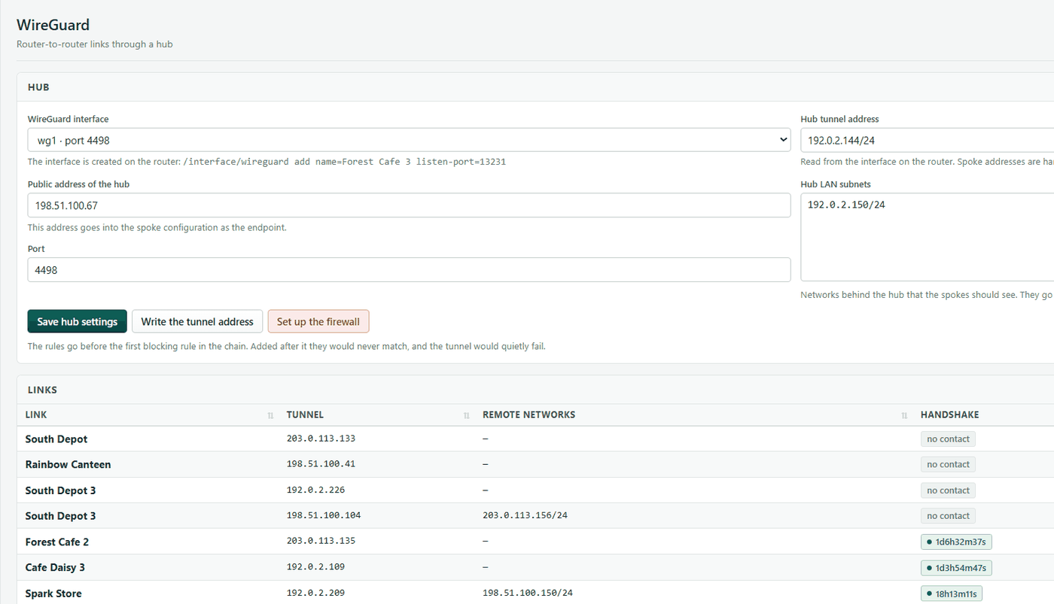Click tunnel address 192.0.2.209
1054x604 pixels.
click(315, 593)
